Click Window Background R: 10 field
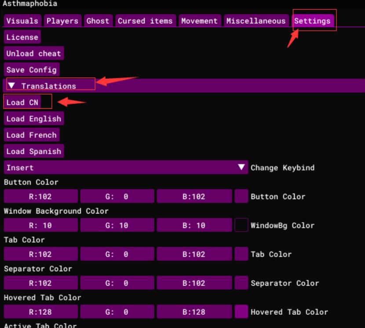The height and width of the screenshot is (328, 365). point(41,225)
